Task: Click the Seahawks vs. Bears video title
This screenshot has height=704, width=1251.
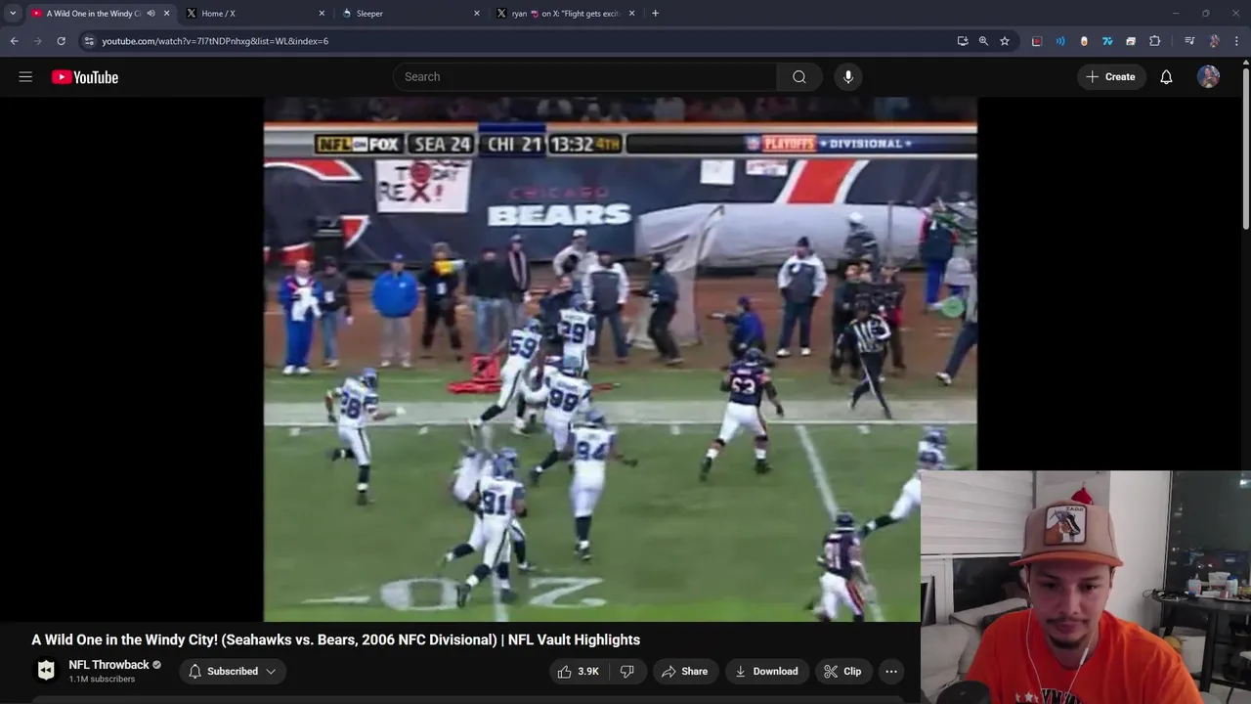Action: pyautogui.click(x=335, y=639)
